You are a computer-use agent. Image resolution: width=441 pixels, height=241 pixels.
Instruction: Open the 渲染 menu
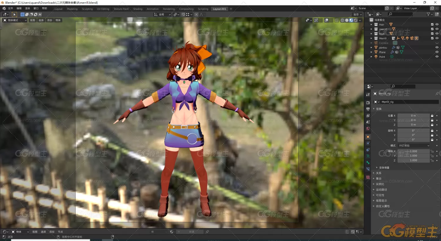[x=28, y=9]
